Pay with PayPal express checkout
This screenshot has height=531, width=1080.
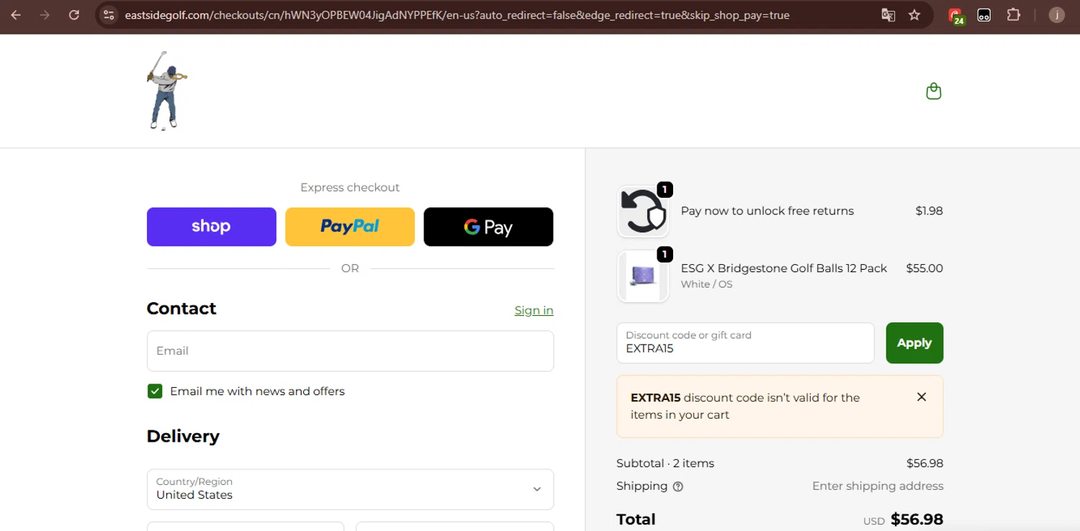click(x=350, y=227)
